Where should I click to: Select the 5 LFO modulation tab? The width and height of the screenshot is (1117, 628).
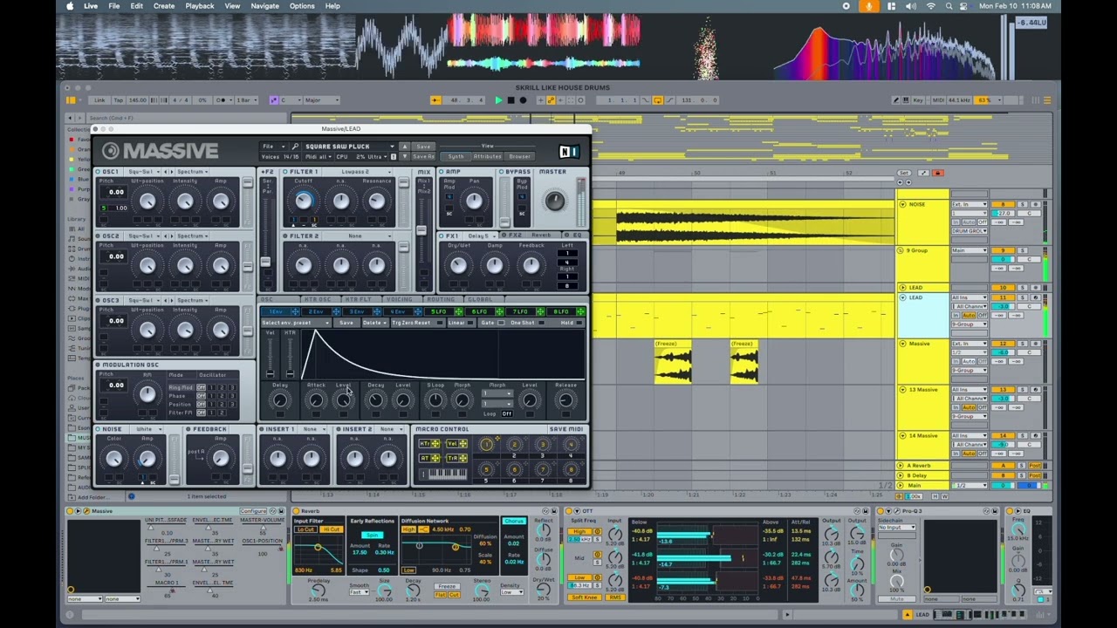(439, 311)
